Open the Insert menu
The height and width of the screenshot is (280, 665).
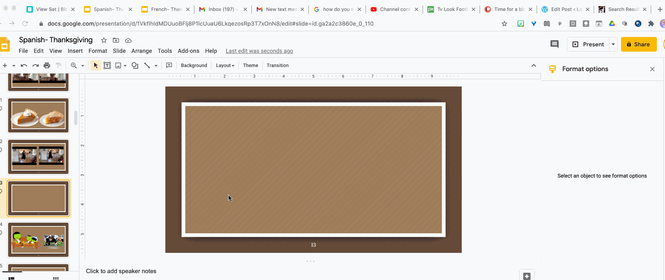[75, 51]
